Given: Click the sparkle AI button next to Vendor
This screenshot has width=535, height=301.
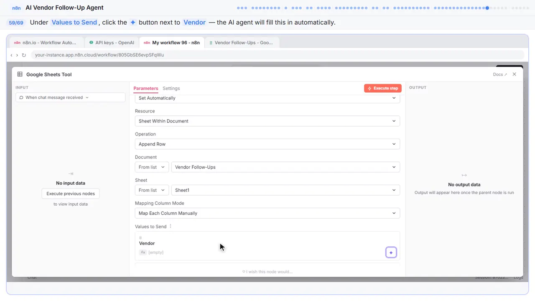Looking at the screenshot, I should (x=391, y=253).
